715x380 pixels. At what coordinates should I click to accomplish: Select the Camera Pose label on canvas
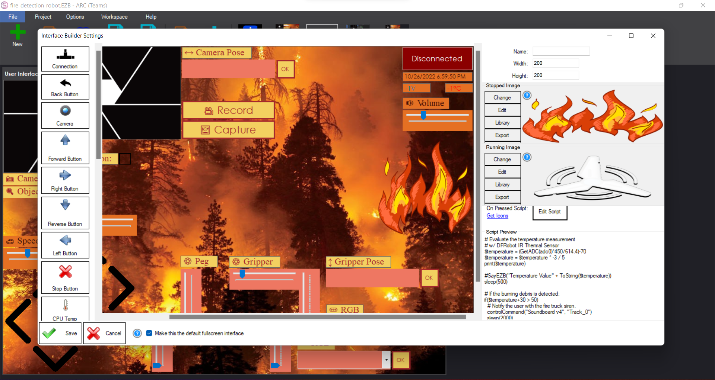(217, 52)
